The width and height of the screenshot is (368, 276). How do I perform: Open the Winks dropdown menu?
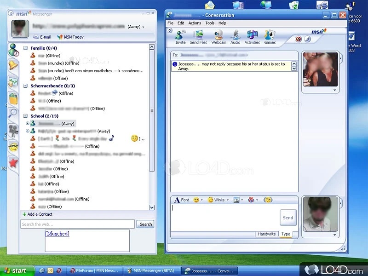[219, 200]
